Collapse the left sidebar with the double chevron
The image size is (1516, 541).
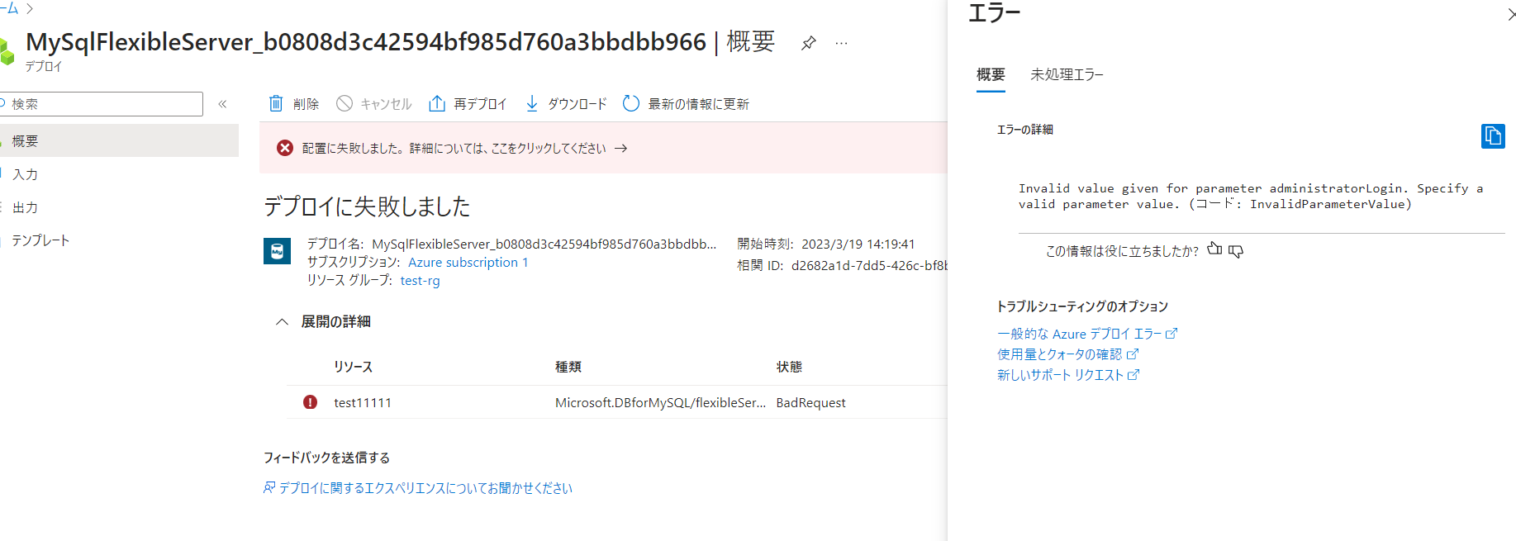click(222, 104)
